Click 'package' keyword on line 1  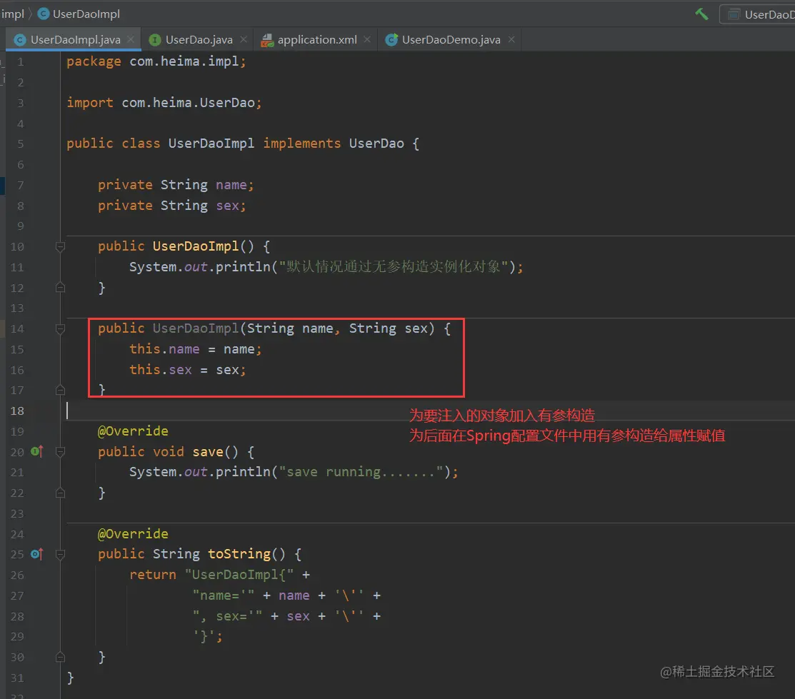94,62
